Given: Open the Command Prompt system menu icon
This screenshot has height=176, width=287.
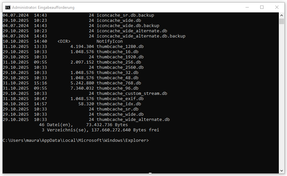Looking at the screenshot, I should (x=8, y=7).
